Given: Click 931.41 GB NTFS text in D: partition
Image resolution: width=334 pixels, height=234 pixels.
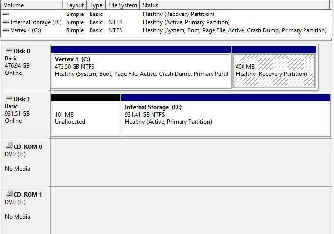Looking at the screenshot, I should tap(145, 115).
